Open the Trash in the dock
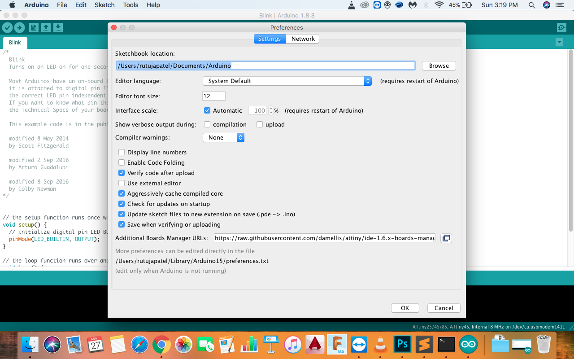 pos(544,345)
